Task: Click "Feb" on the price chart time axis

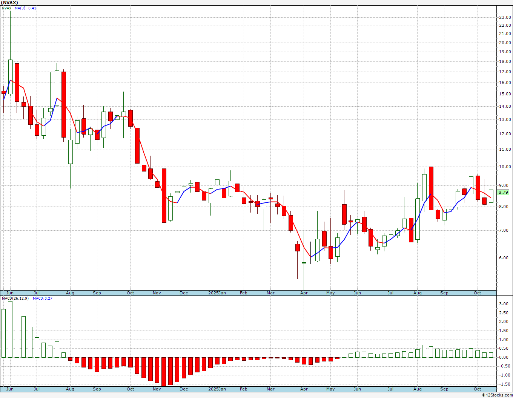Action: [x=244, y=293]
